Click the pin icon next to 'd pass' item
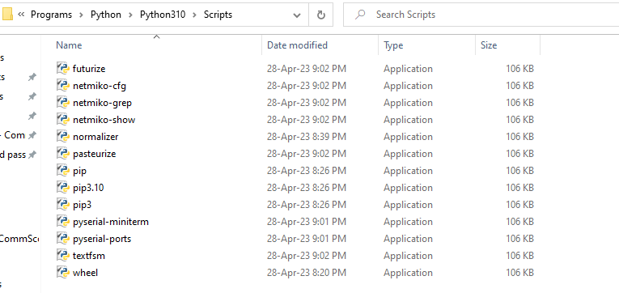 point(32,155)
